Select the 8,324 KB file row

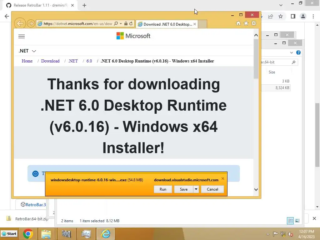[x=276, y=88]
